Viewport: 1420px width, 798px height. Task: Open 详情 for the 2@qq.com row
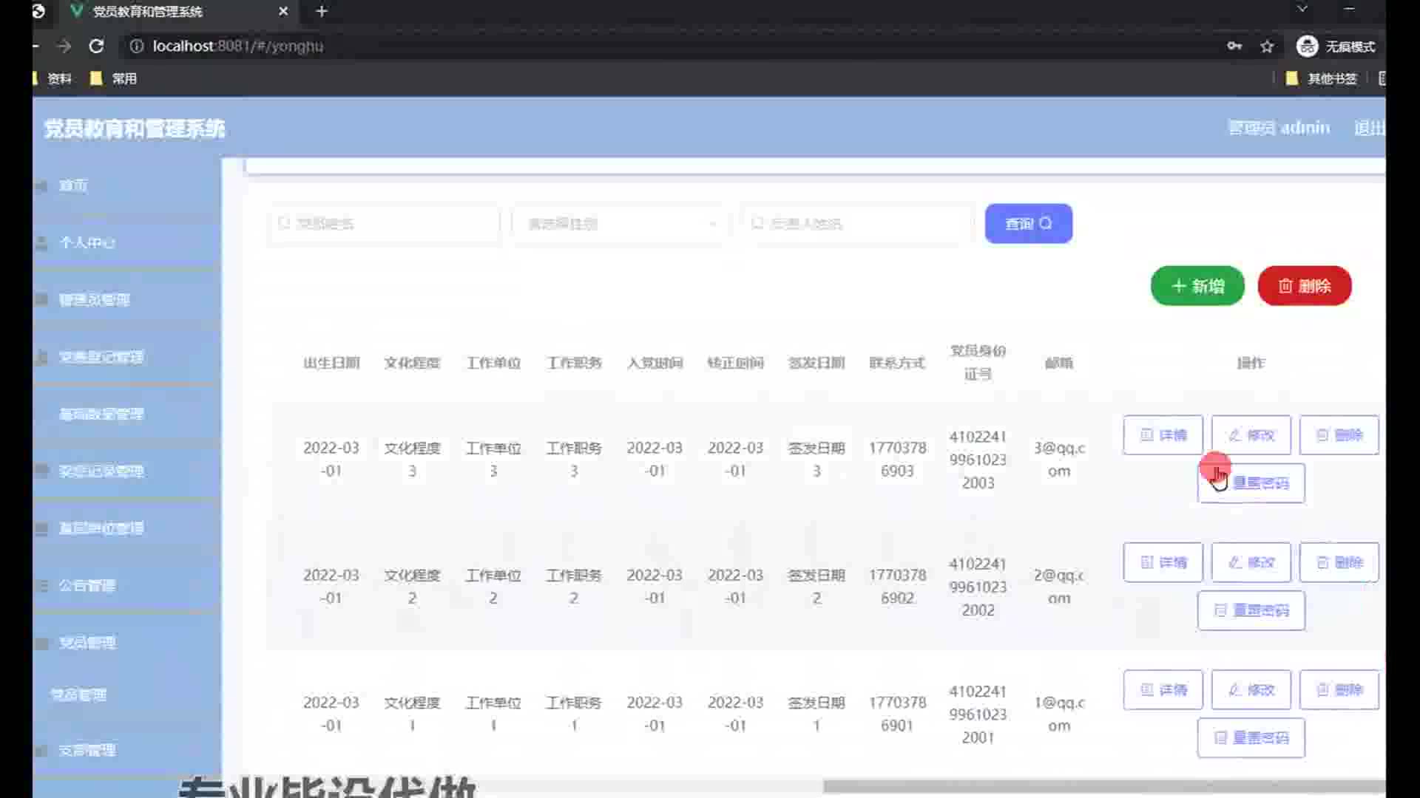1163,562
